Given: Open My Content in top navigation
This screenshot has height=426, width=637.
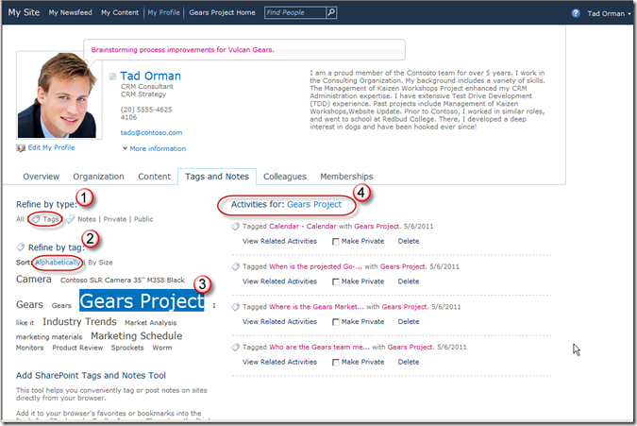Looking at the screenshot, I should point(120,12).
